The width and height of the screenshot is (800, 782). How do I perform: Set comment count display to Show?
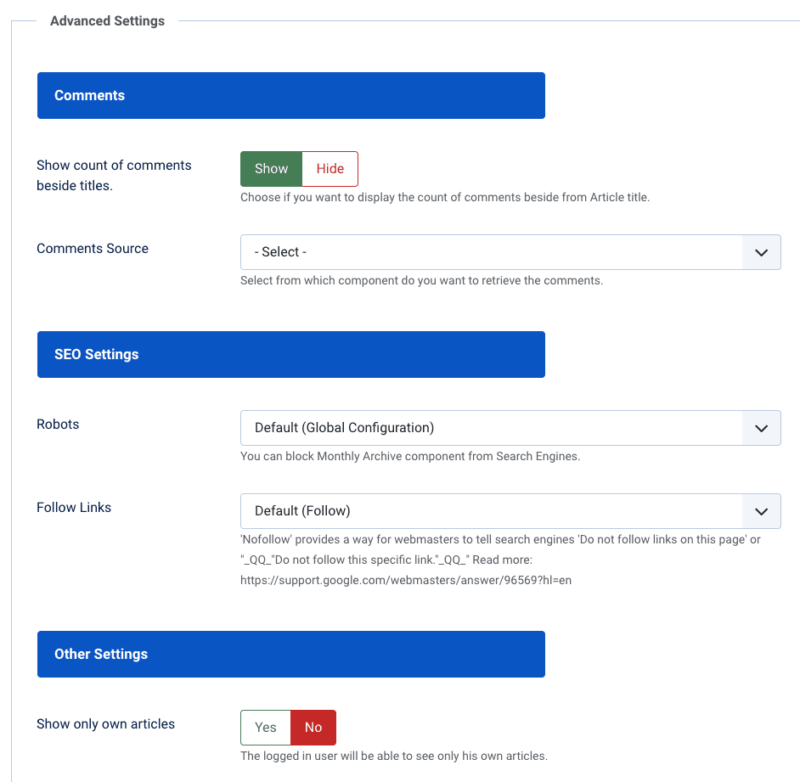coord(271,168)
